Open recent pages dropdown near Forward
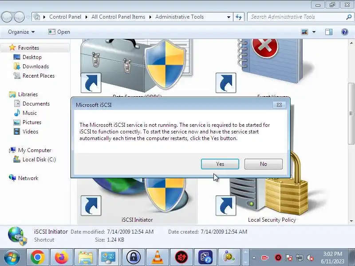Screen dimensions: 355x266 (x=28, y=17)
